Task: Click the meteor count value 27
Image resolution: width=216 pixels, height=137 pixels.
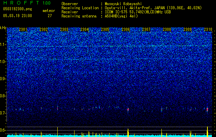Action: (50, 16)
